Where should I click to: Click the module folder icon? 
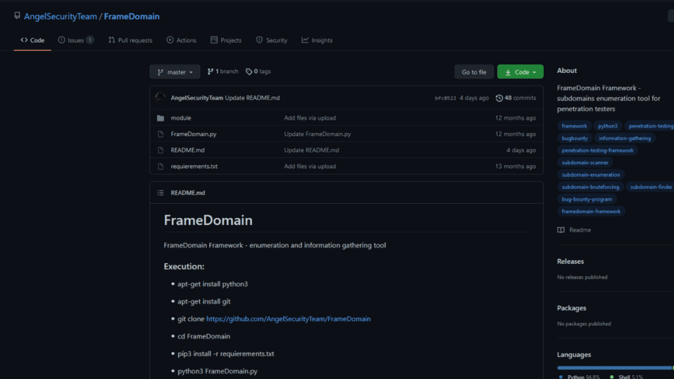point(161,118)
